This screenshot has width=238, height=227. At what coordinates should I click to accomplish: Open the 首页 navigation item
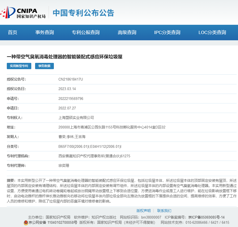coord(13,32)
